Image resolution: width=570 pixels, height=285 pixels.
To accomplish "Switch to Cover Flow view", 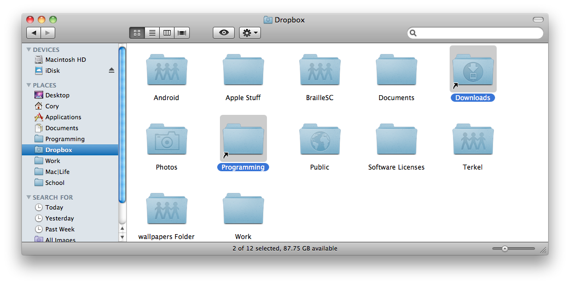I will tap(182, 33).
